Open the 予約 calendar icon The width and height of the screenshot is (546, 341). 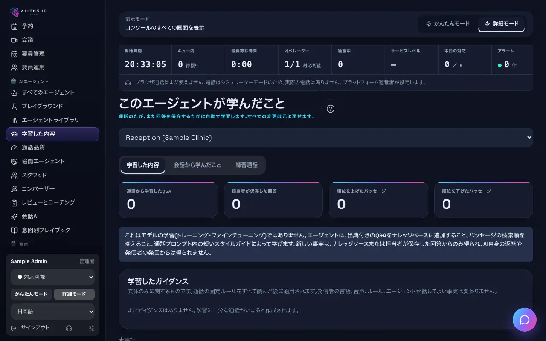pyautogui.click(x=14, y=26)
